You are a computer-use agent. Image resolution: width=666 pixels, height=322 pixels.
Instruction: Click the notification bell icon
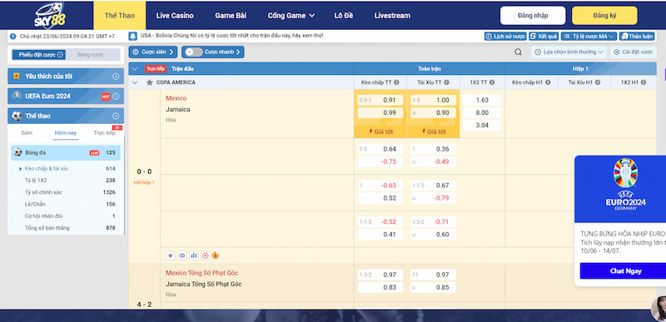[x=133, y=36]
